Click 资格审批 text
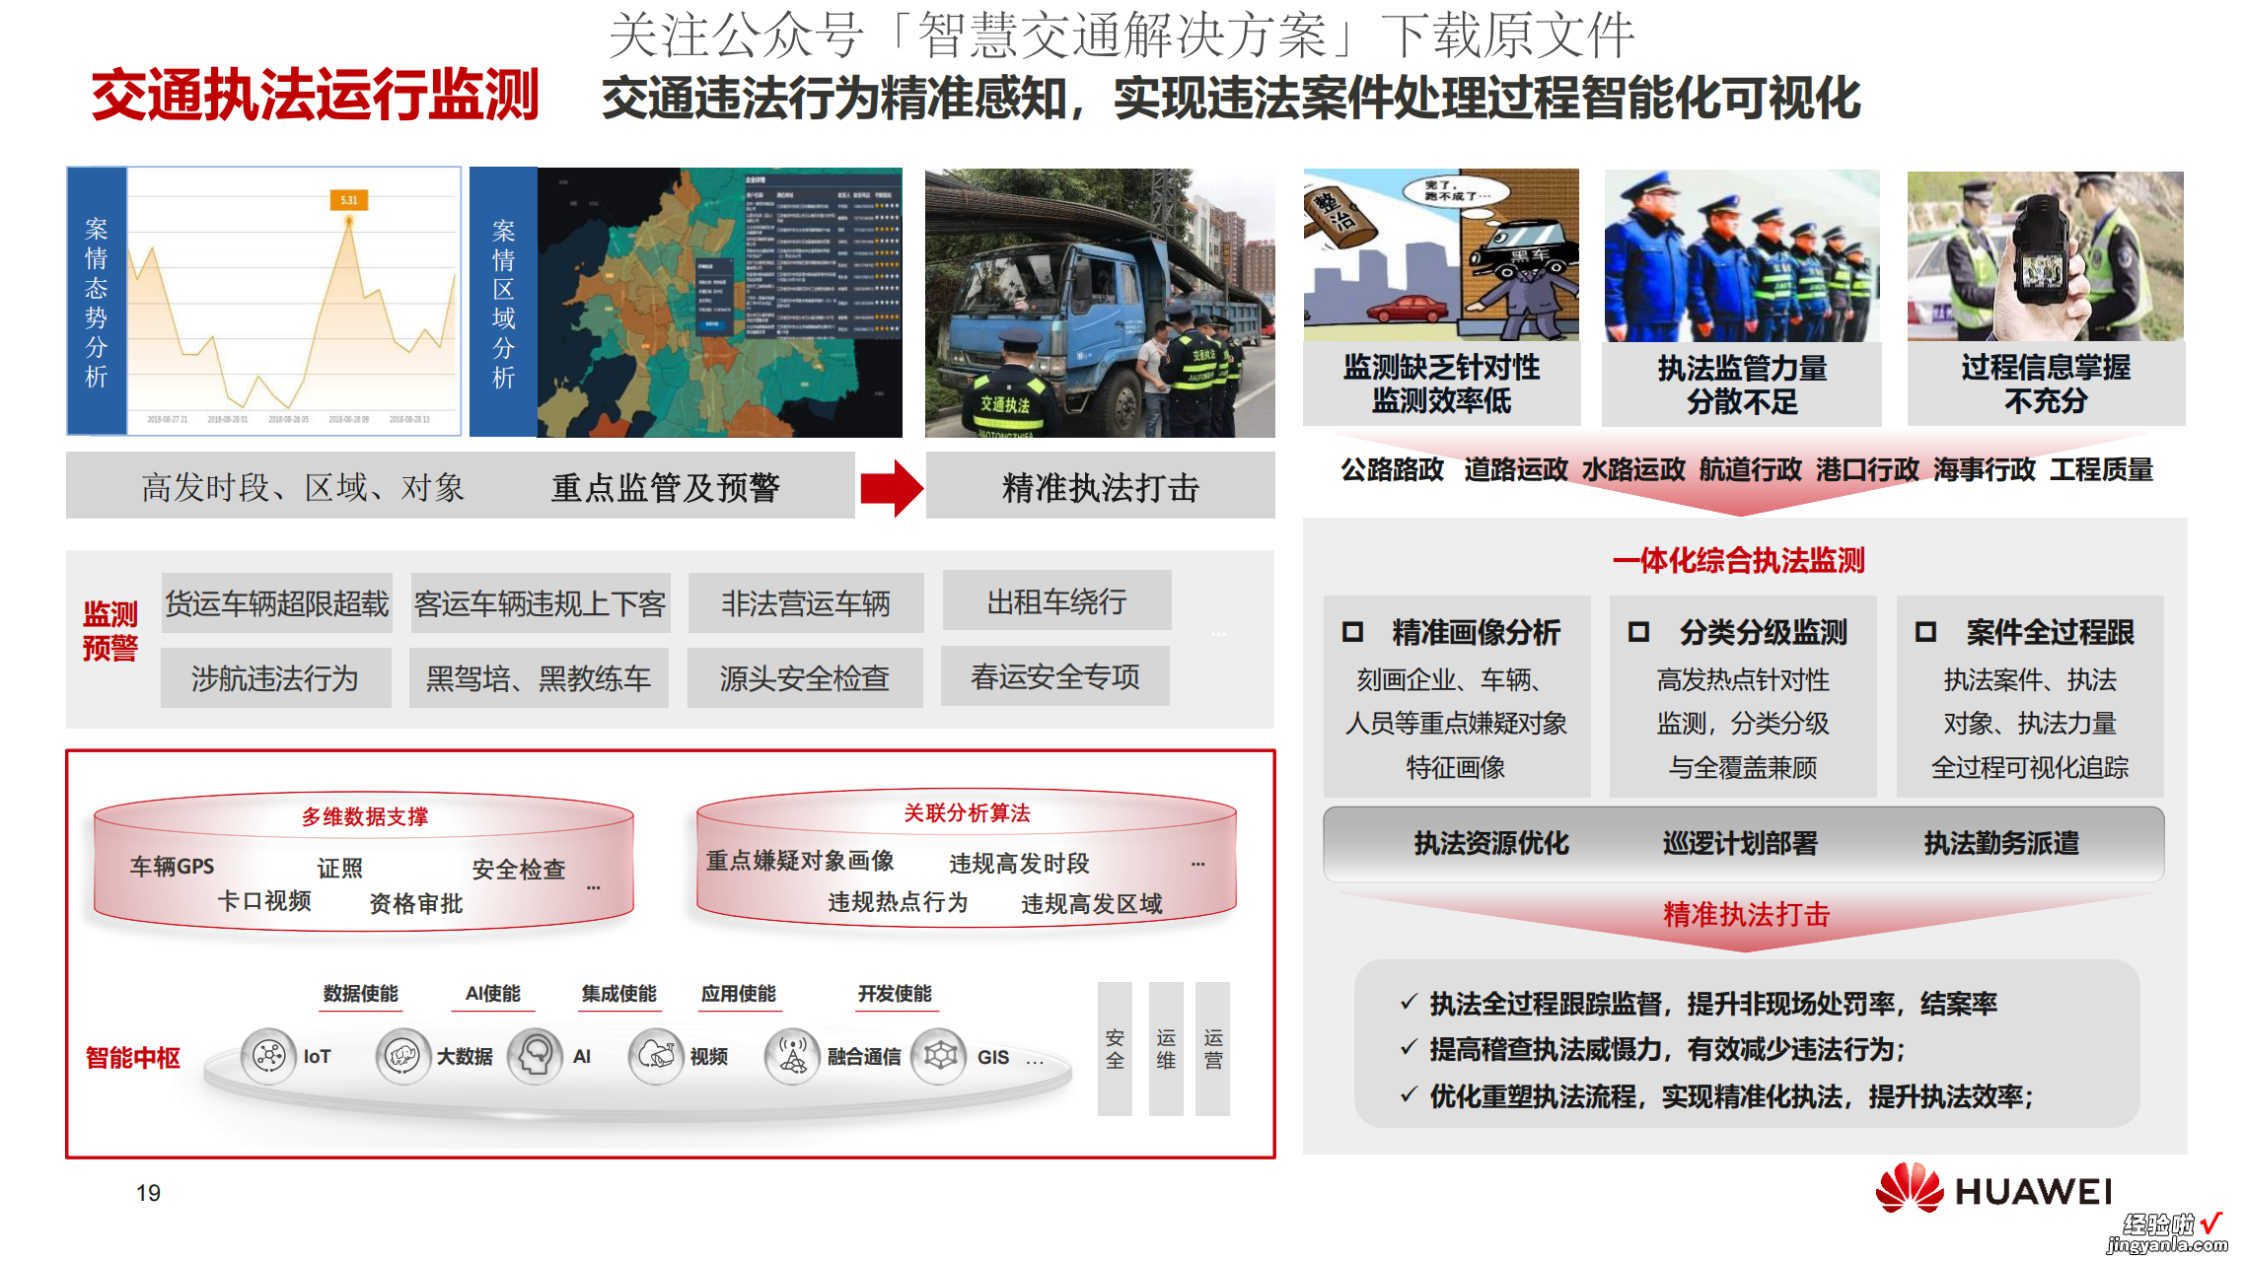2244x1262 pixels. (416, 904)
